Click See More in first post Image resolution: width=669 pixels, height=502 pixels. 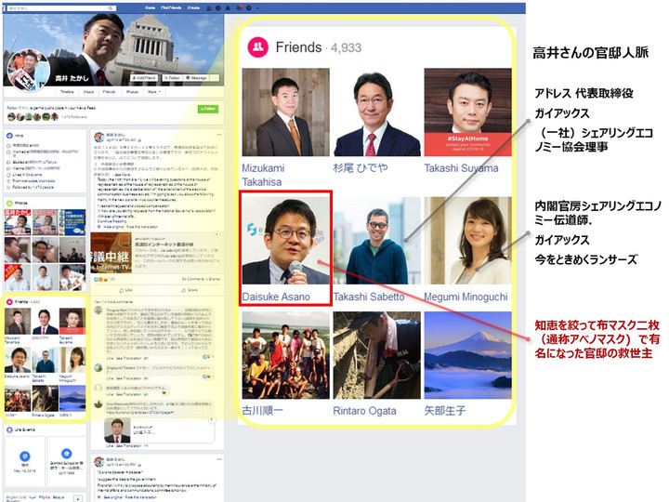click(123, 175)
